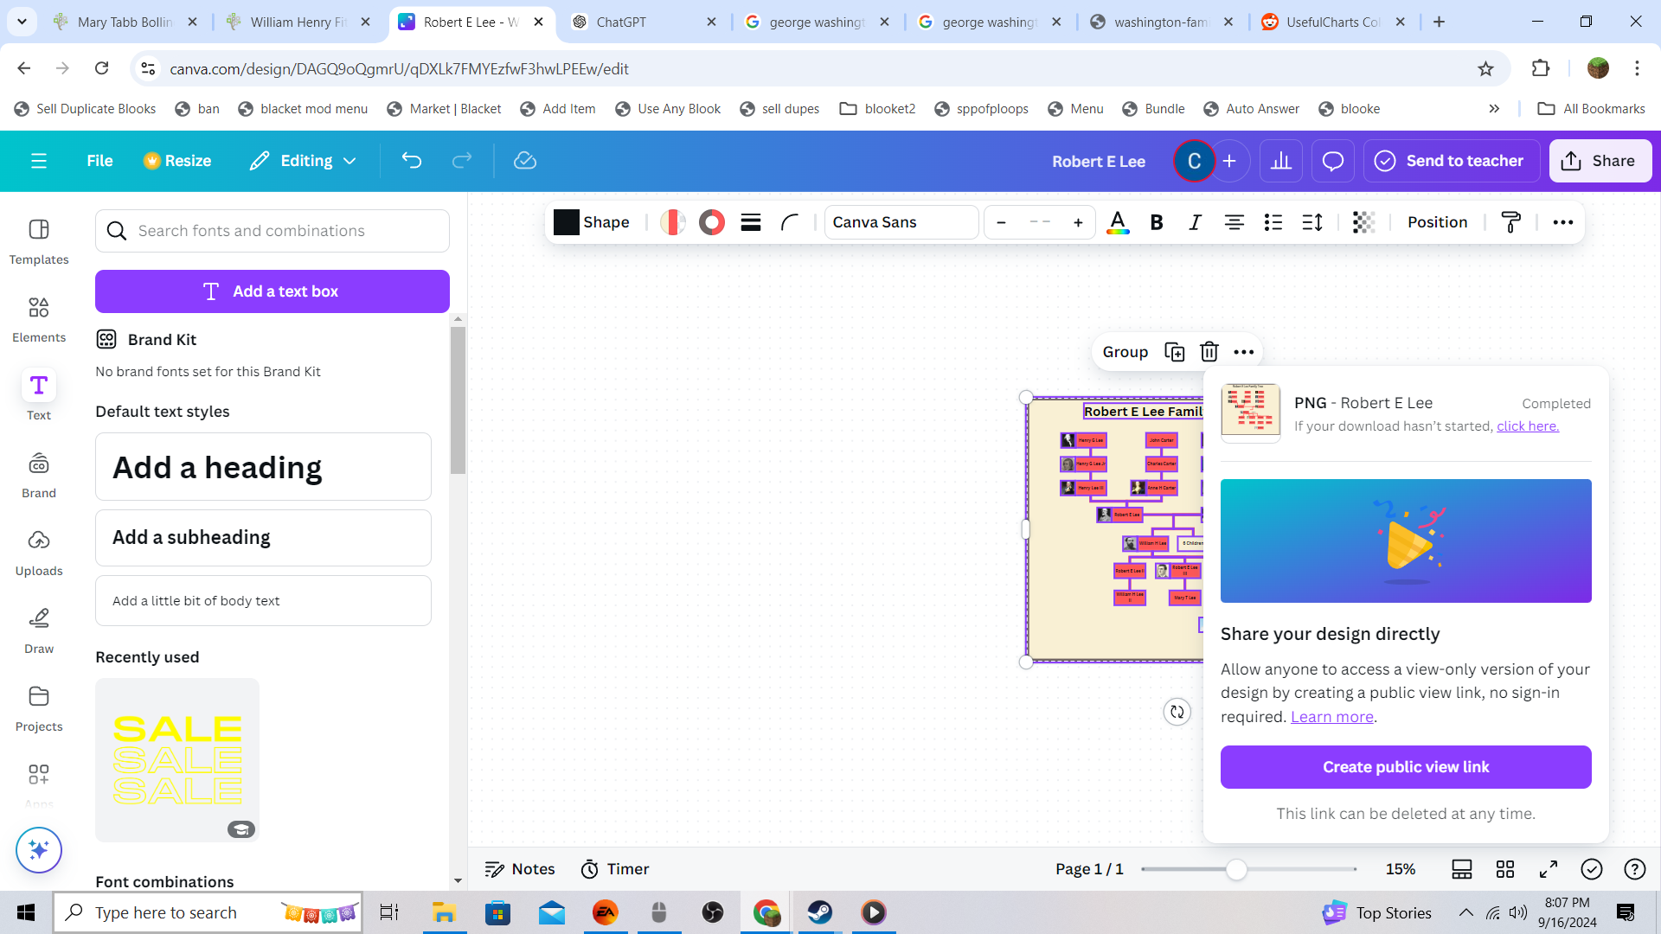Click Add a text box button
Viewport: 1661px width, 934px height.
[273, 291]
